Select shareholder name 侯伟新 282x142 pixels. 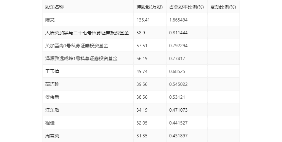(52, 97)
